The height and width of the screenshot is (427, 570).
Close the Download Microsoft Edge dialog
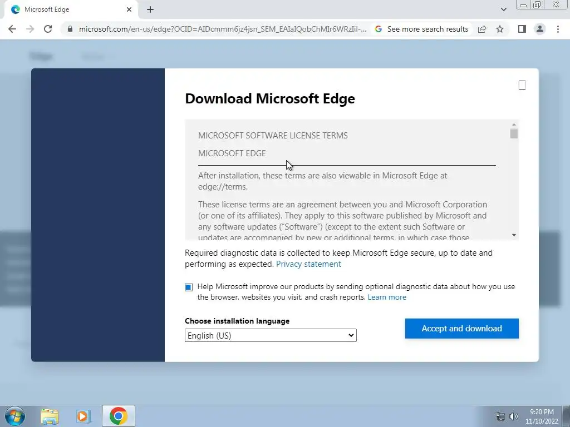(522, 85)
